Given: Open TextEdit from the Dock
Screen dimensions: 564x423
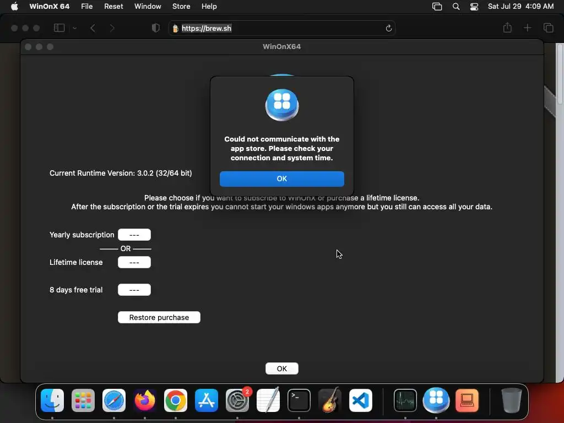Looking at the screenshot, I should point(268,400).
